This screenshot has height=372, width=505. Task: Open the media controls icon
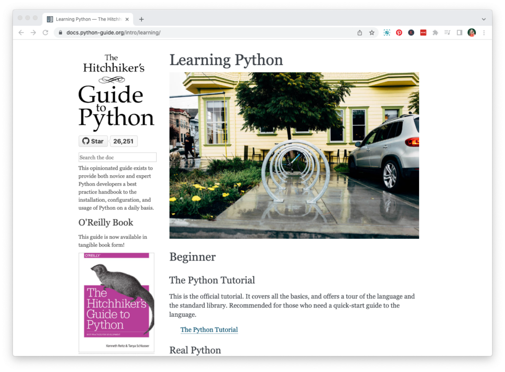(447, 33)
